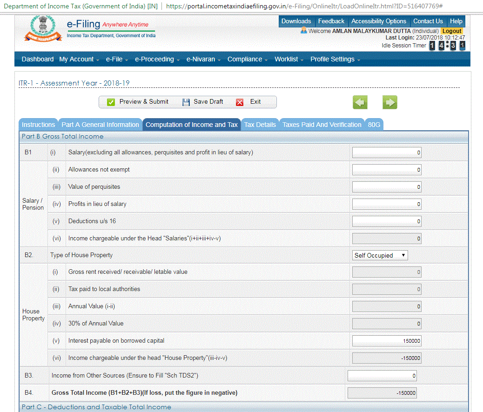Click the Income Tax Department emblem logo

coord(43,29)
